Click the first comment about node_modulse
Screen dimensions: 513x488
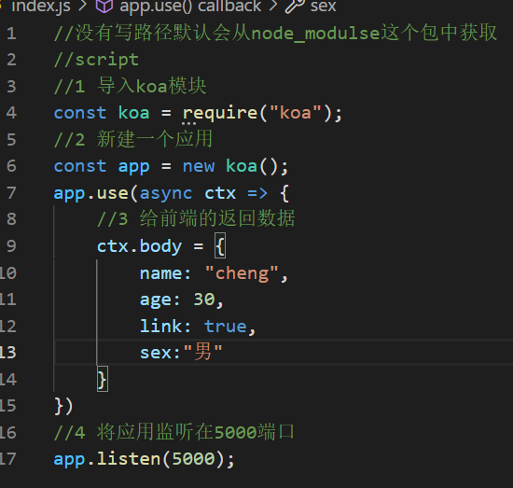tap(275, 33)
